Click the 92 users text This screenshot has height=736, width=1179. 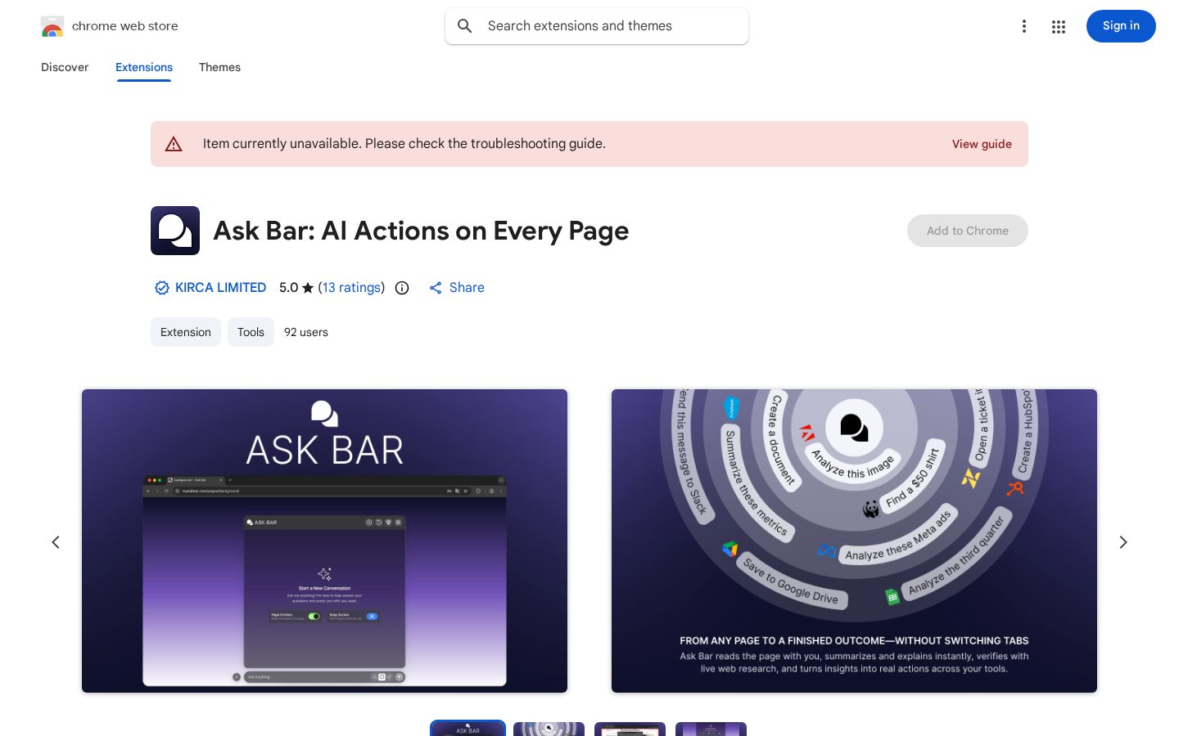click(306, 332)
